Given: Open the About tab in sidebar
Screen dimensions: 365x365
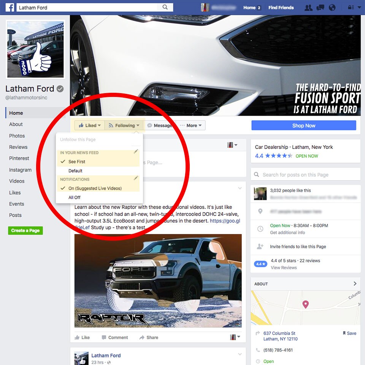Looking at the screenshot, I should (16, 124).
